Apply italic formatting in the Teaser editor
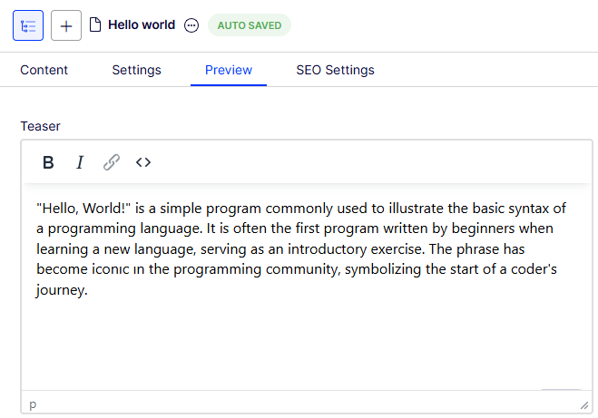The height and width of the screenshot is (418, 598). click(80, 162)
